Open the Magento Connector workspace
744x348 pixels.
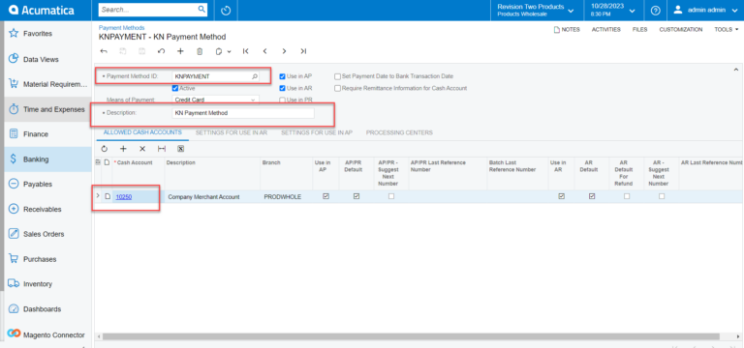(x=47, y=334)
